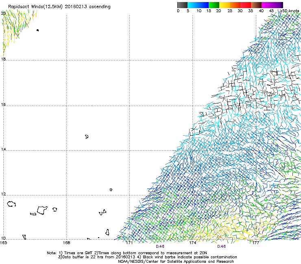This screenshot has height=264, width=301.
Task: Click the yellow 20–25 knots legend swatch
Action: (x=225, y=5)
